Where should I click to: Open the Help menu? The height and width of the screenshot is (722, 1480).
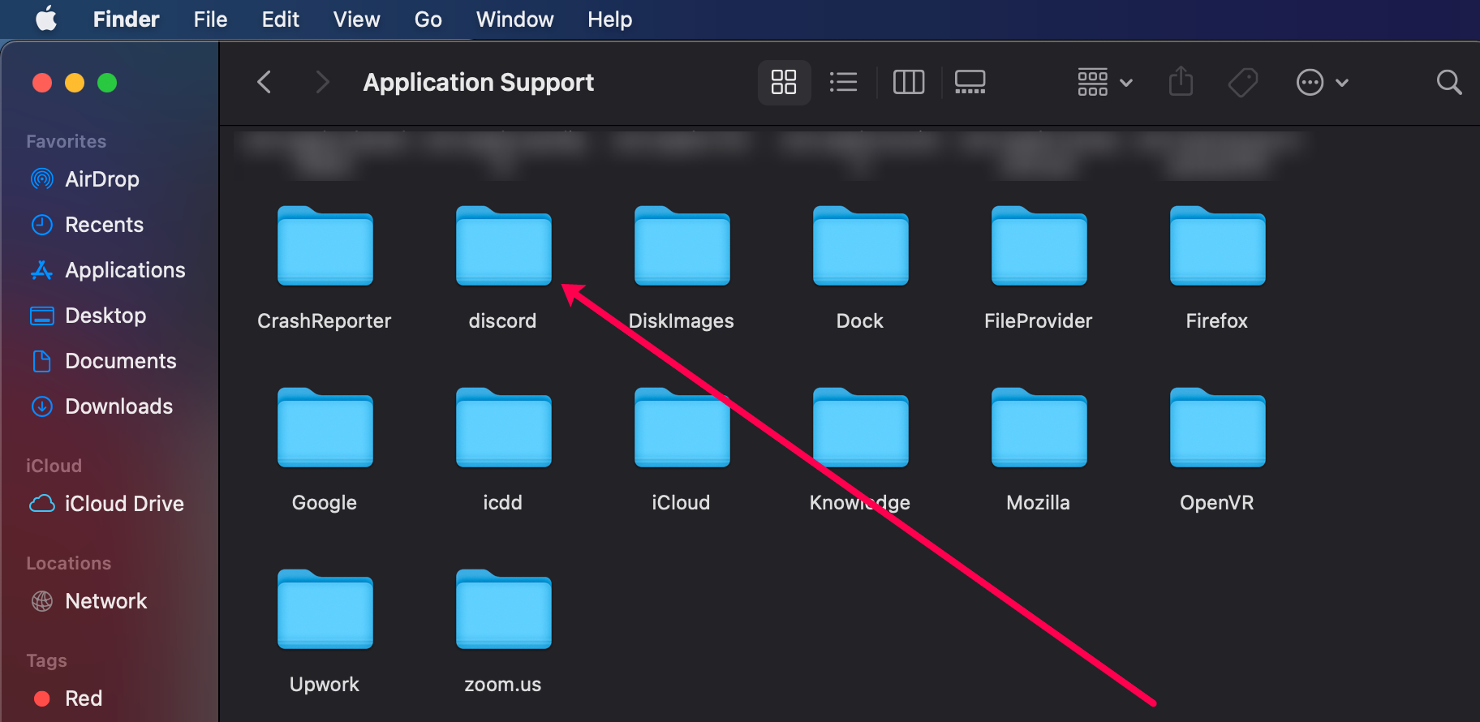pyautogui.click(x=609, y=19)
